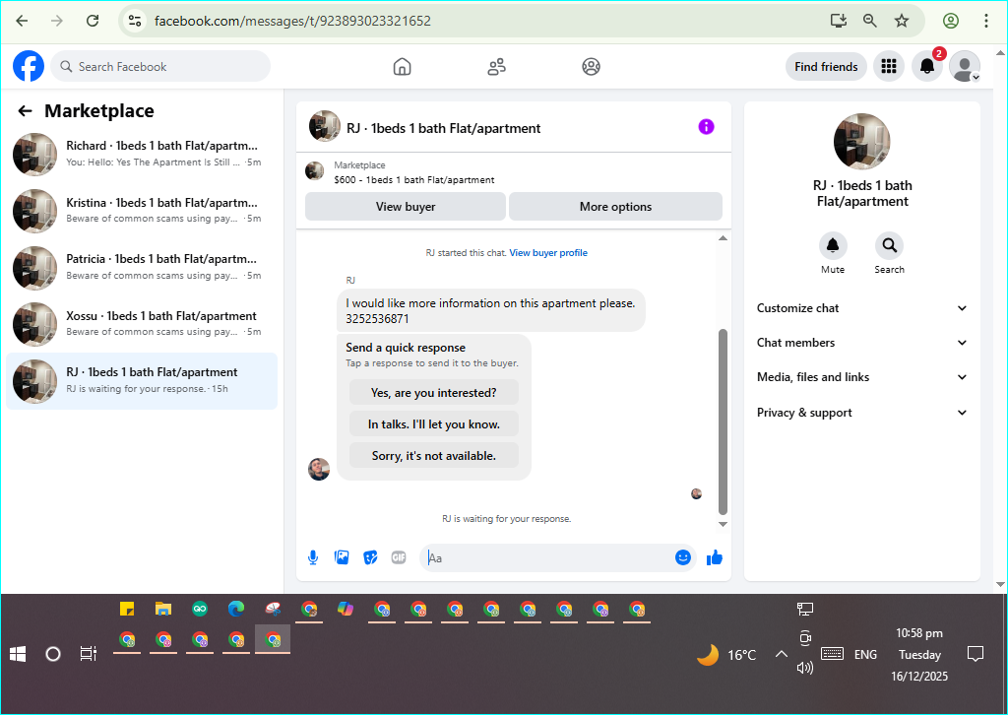Viewport: 1008px width, 715px height.
Task: Open File Explorer from taskbar
Action: point(163,609)
